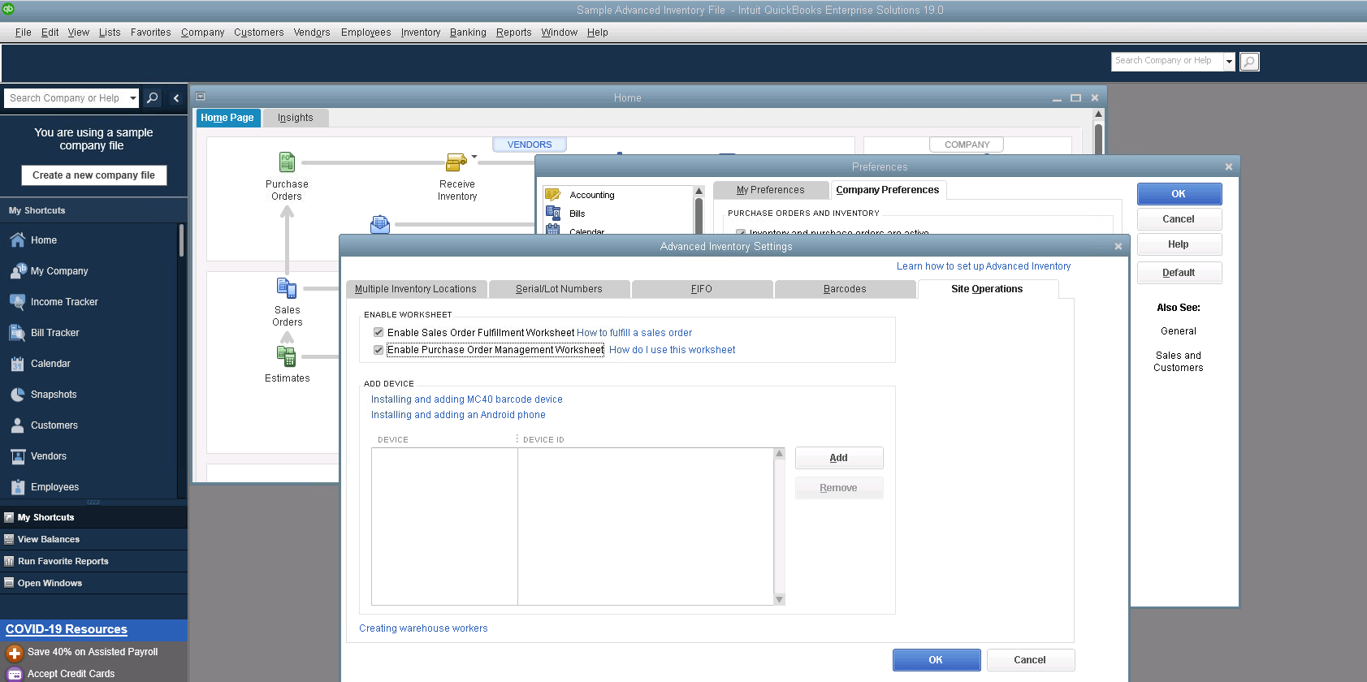Uncheck Enable Purchase Order Management Worksheet

[379, 350]
